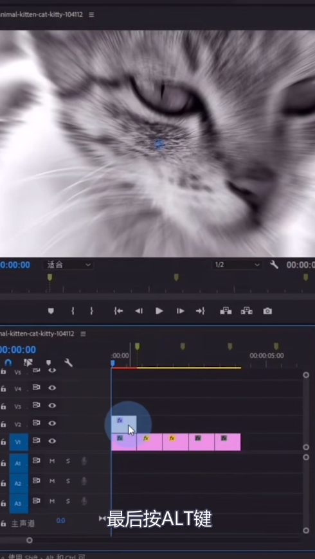Viewport: 315px width, 559px height.
Task: Toggle track lock for V3
Action: 3,407
